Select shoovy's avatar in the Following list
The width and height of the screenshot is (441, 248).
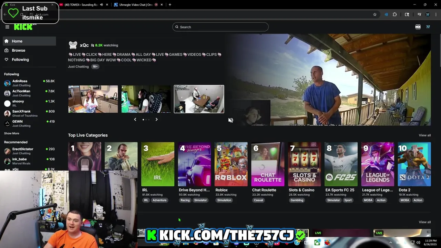(x=7, y=103)
